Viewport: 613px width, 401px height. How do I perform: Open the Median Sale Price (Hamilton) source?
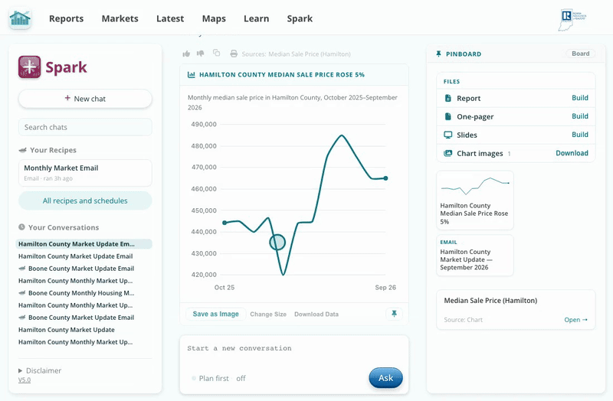click(x=575, y=319)
